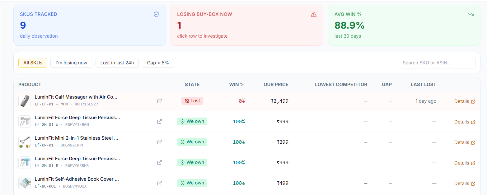
Task: Click Lf-GM-01-B blue massage gun thumbnail
Action: coord(25,163)
